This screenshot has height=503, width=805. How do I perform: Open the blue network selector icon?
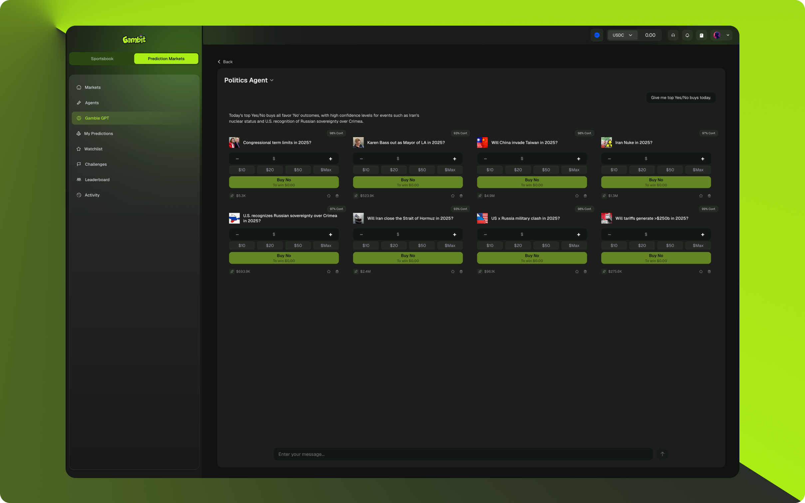coord(597,35)
